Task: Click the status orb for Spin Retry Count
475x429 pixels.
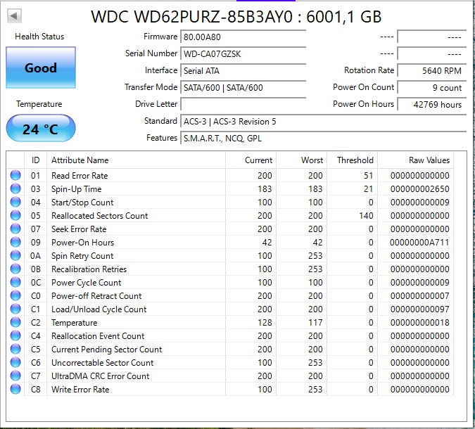Action: [15, 255]
